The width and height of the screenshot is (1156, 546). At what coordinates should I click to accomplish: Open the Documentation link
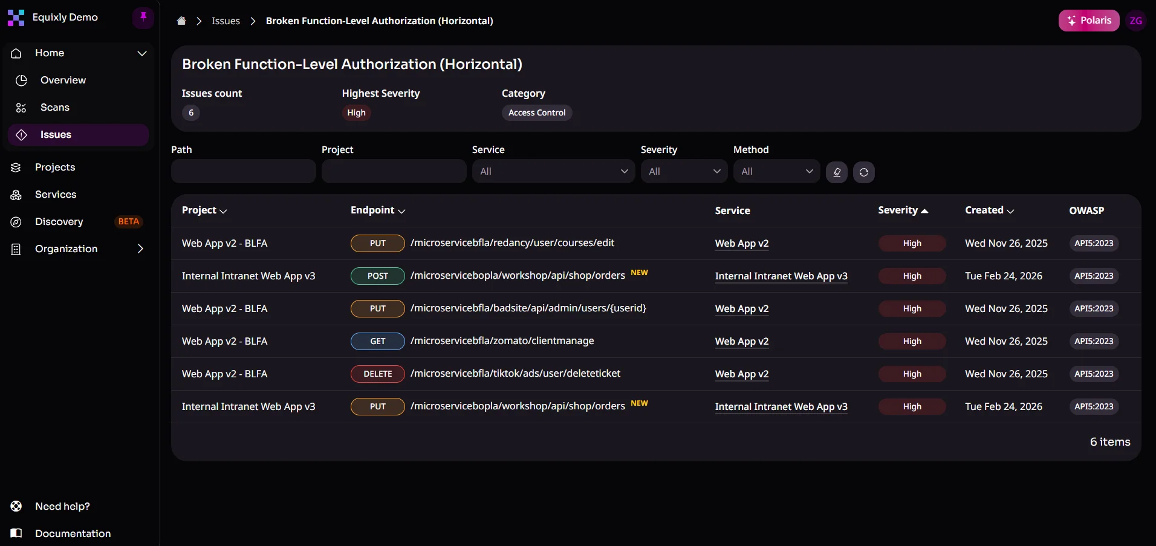[x=73, y=533]
